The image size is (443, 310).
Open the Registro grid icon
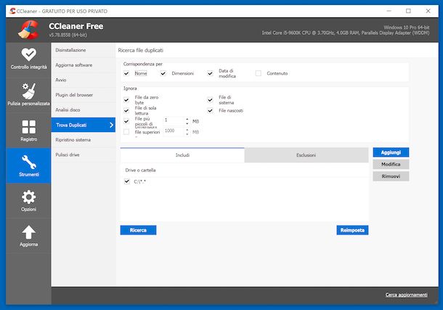[28, 127]
